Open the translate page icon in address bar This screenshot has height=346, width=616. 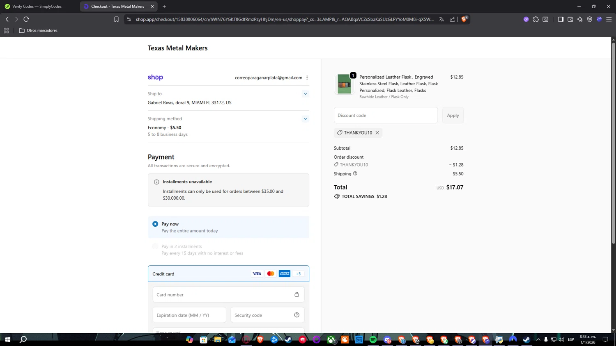[x=441, y=19]
